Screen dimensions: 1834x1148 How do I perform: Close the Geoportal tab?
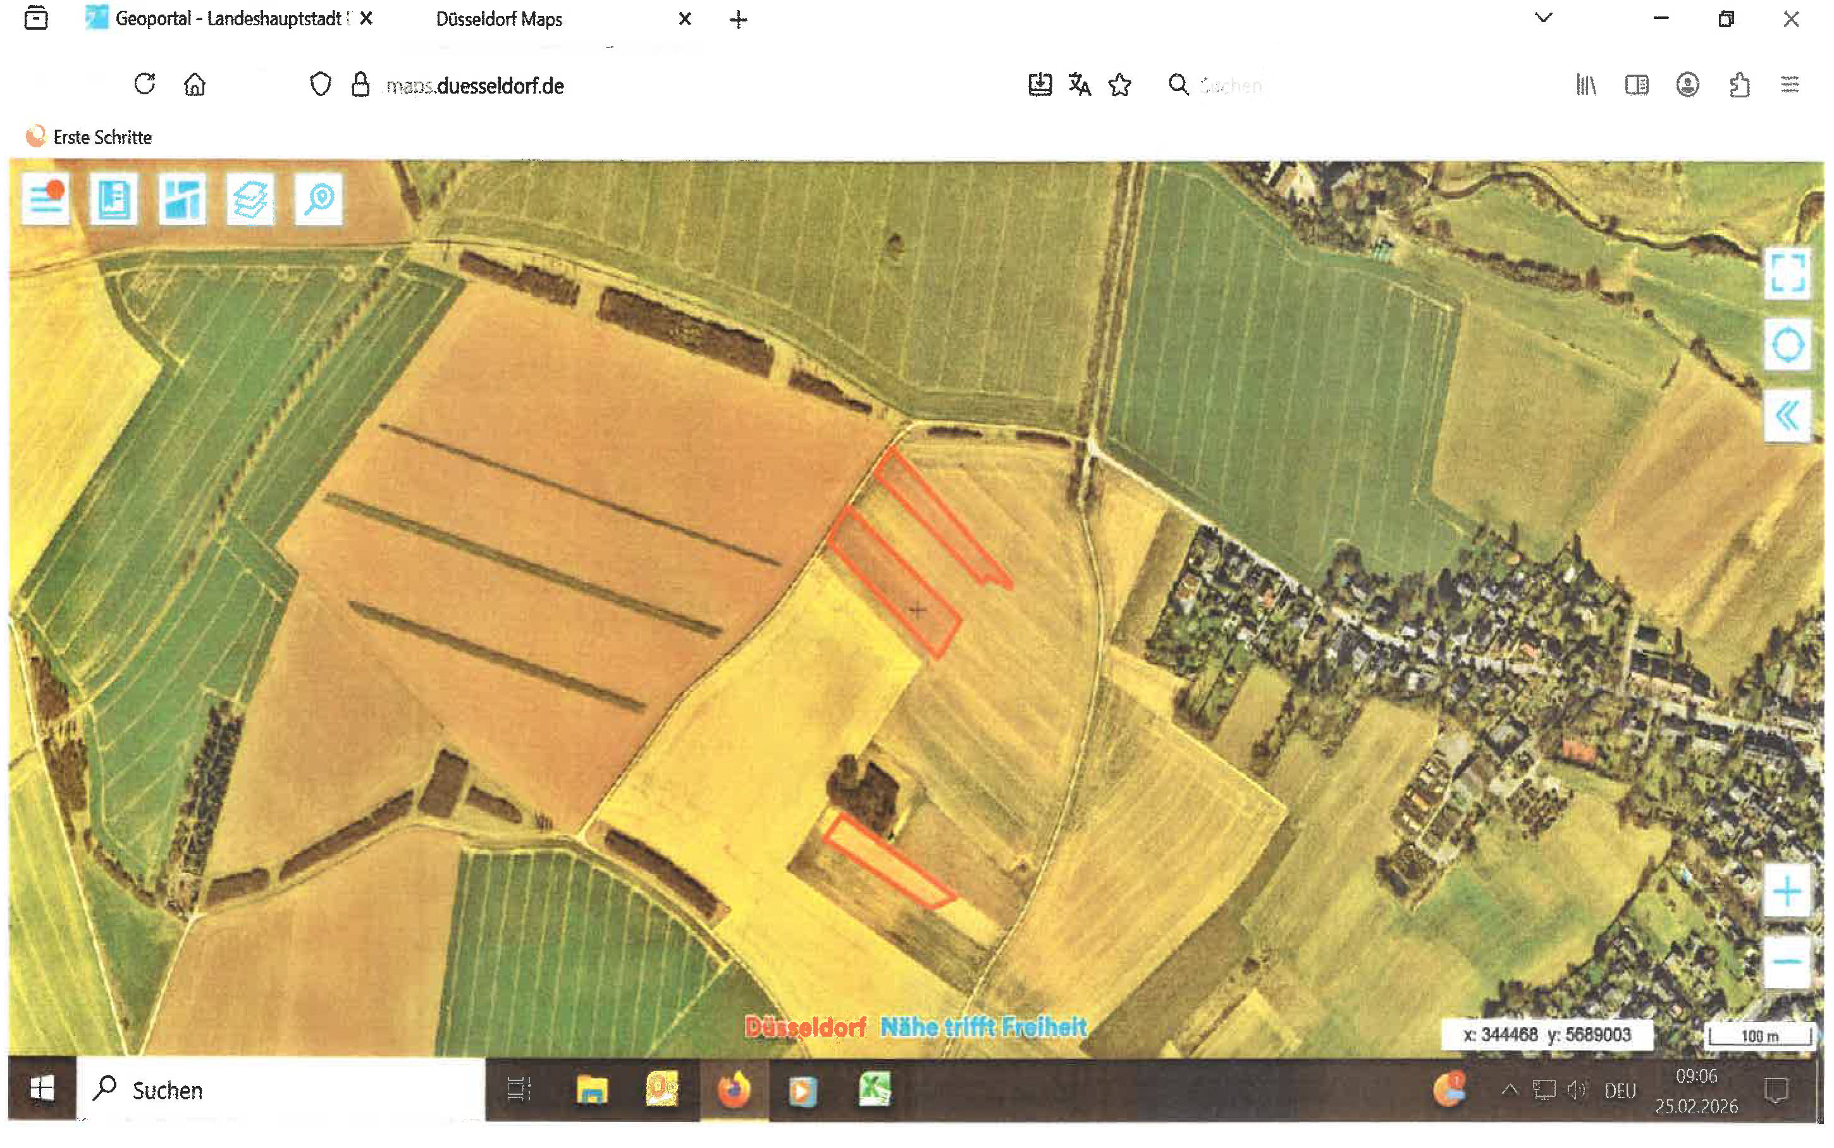point(366,19)
